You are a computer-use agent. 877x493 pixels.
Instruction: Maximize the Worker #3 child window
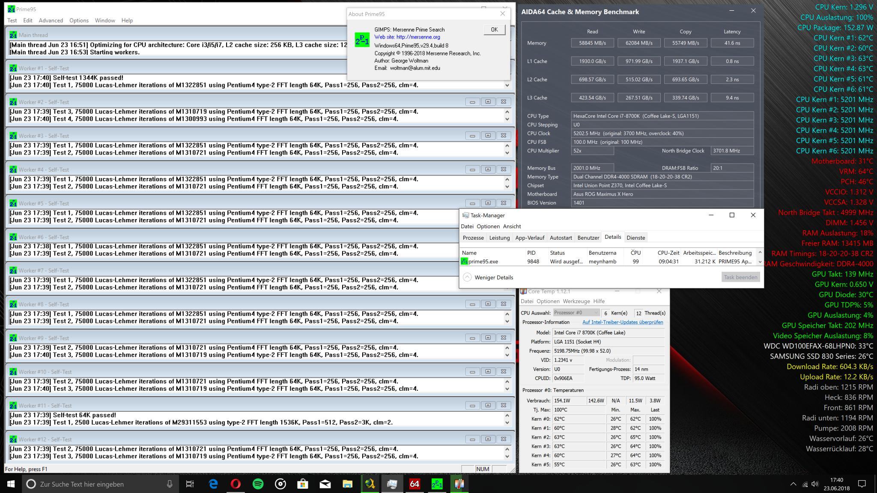pos(488,135)
